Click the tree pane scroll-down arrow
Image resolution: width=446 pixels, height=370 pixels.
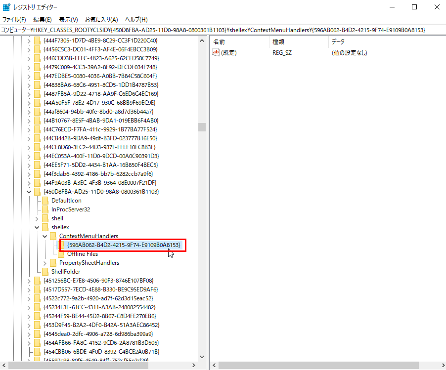(x=202, y=357)
